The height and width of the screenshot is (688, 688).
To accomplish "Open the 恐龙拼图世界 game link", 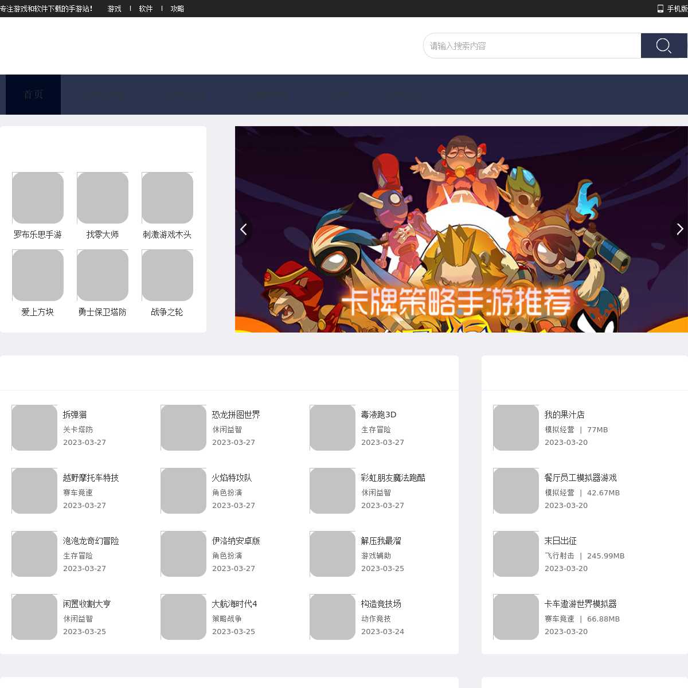I will (236, 415).
